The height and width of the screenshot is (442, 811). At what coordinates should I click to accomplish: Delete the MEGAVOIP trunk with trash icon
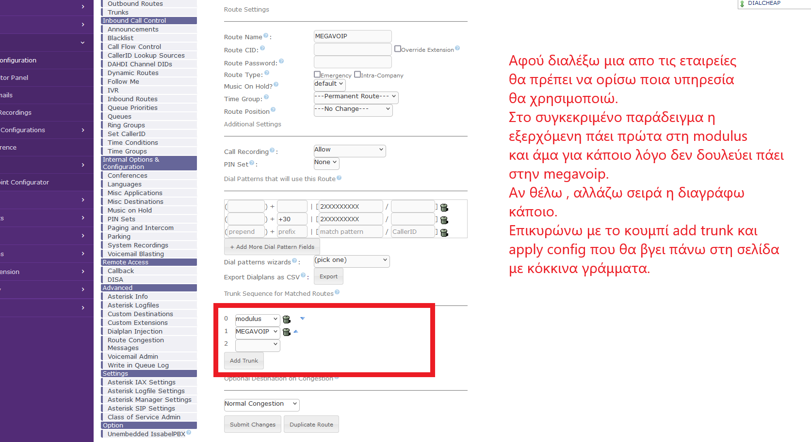point(287,332)
